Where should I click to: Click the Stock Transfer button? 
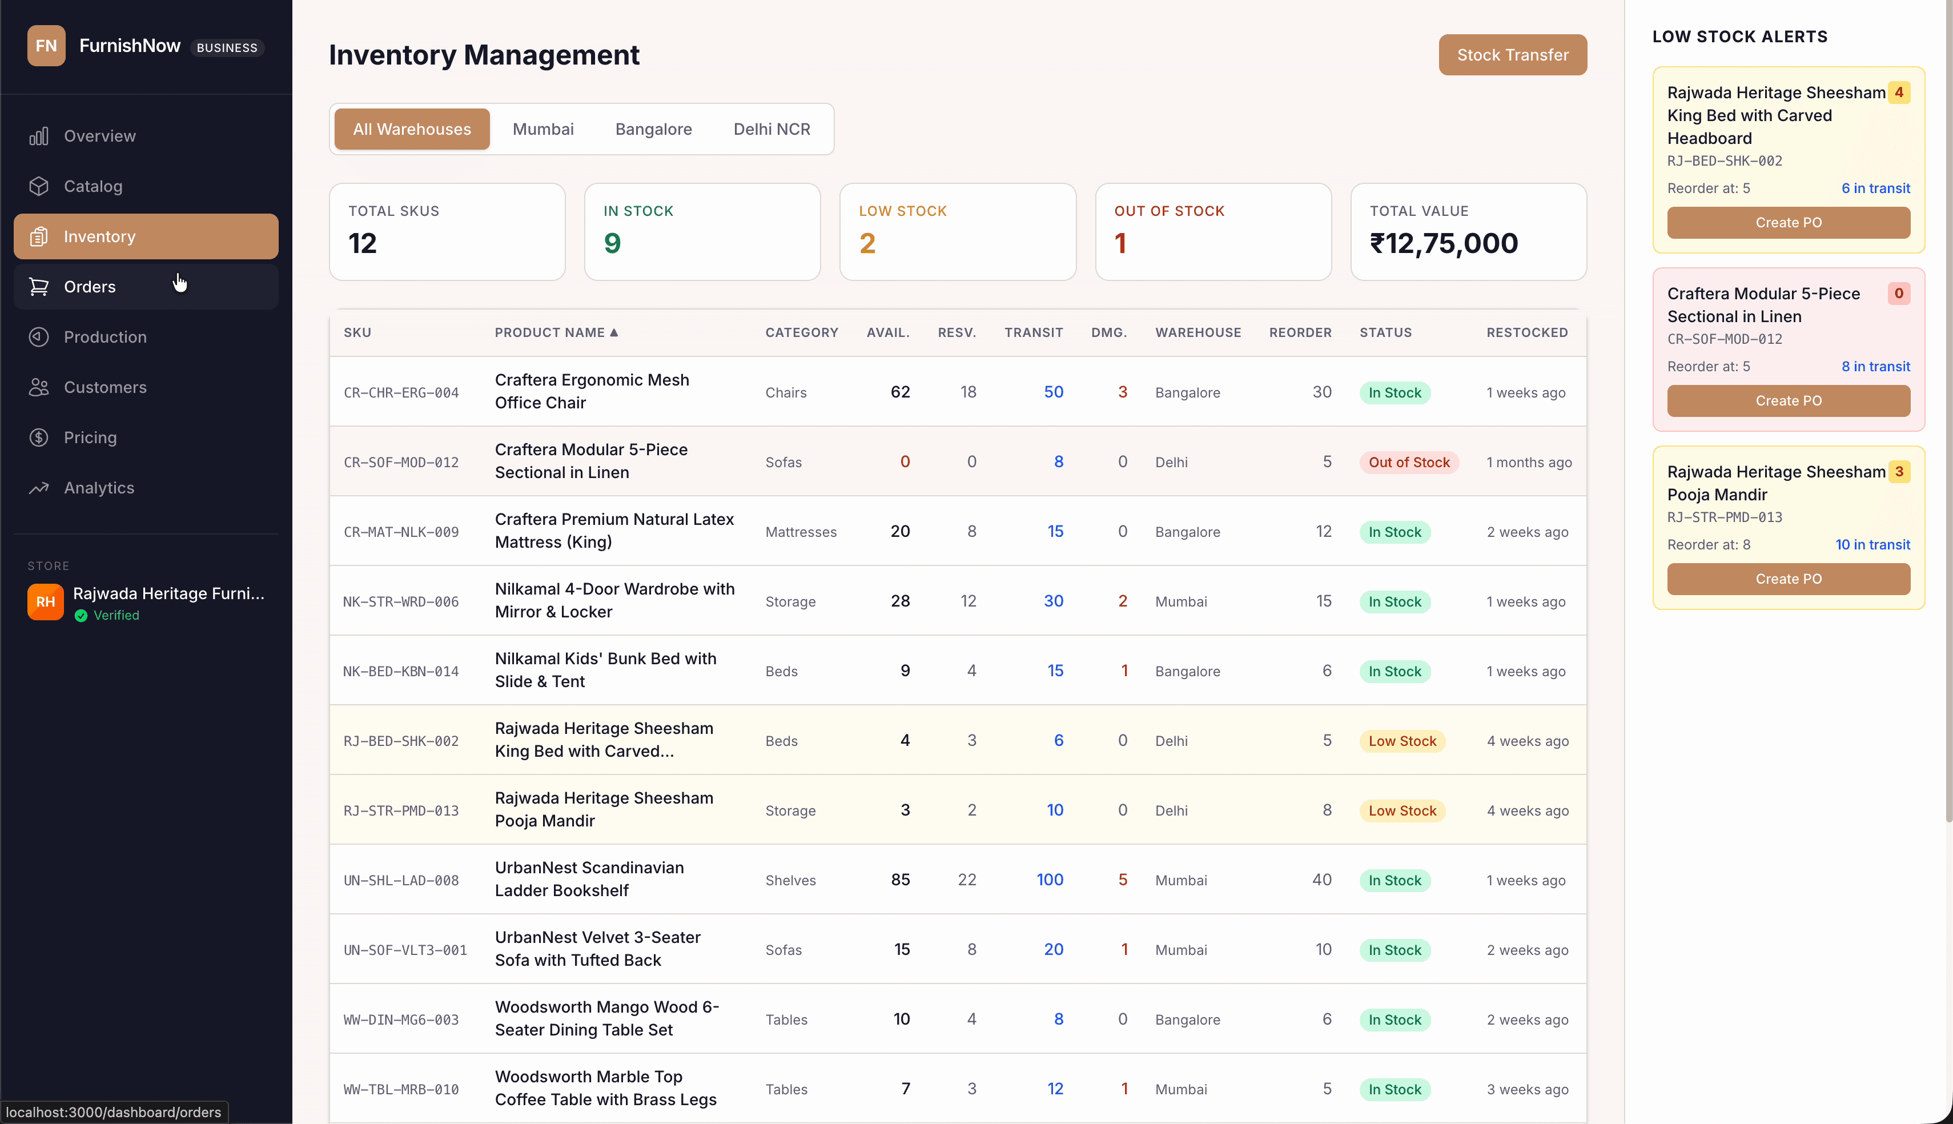click(x=1512, y=54)
